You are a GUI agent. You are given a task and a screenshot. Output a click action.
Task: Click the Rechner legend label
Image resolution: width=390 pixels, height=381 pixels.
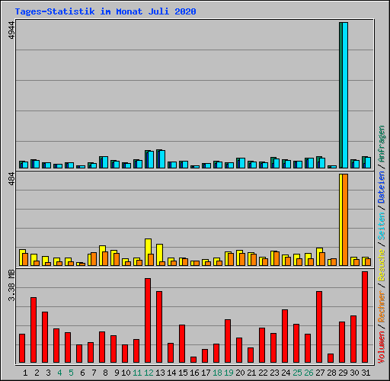[x=382, y=307]
